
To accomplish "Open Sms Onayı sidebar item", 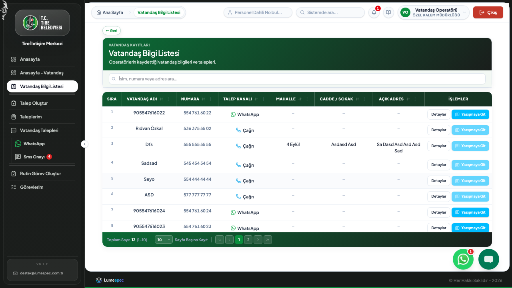I will (x=44, y=157).
